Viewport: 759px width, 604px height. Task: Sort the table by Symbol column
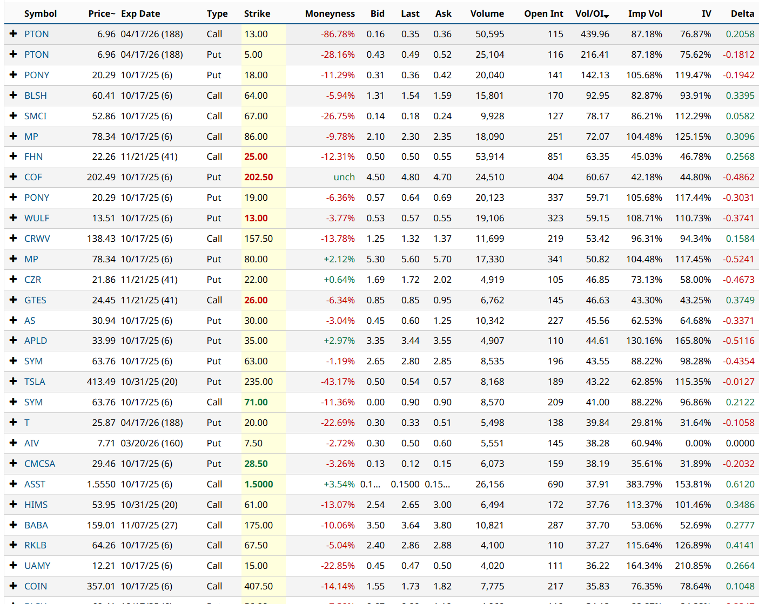(41, 13)
